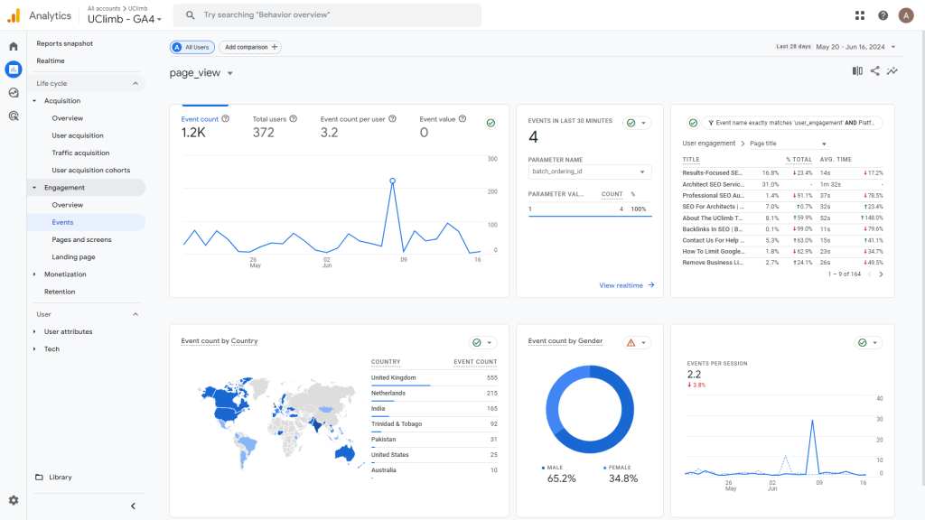Click the quality checkmark on Events per session card

point(862,342)
